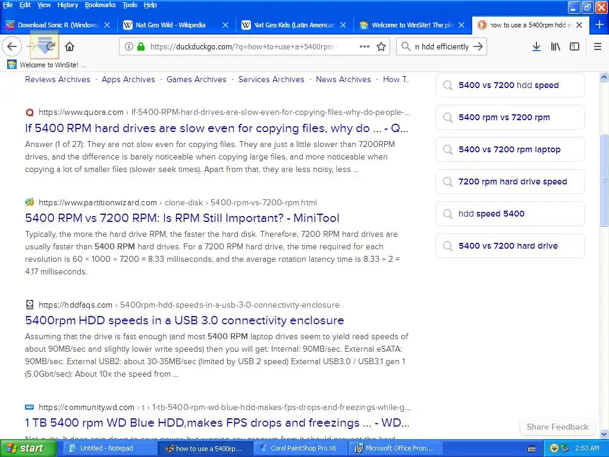The height and width of the screenshot is (457, 609).
Task: Click the partitionwizard favicon icon
Action: [x=30, y=202]
